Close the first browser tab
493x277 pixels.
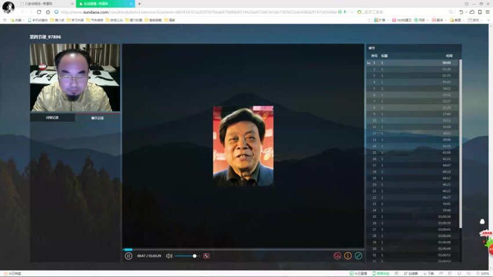pyautogui.click(x=72, y=4)
